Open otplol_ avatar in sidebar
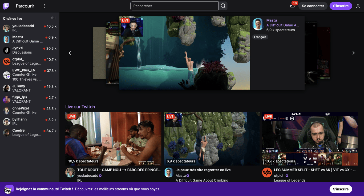 click(7, 62)
